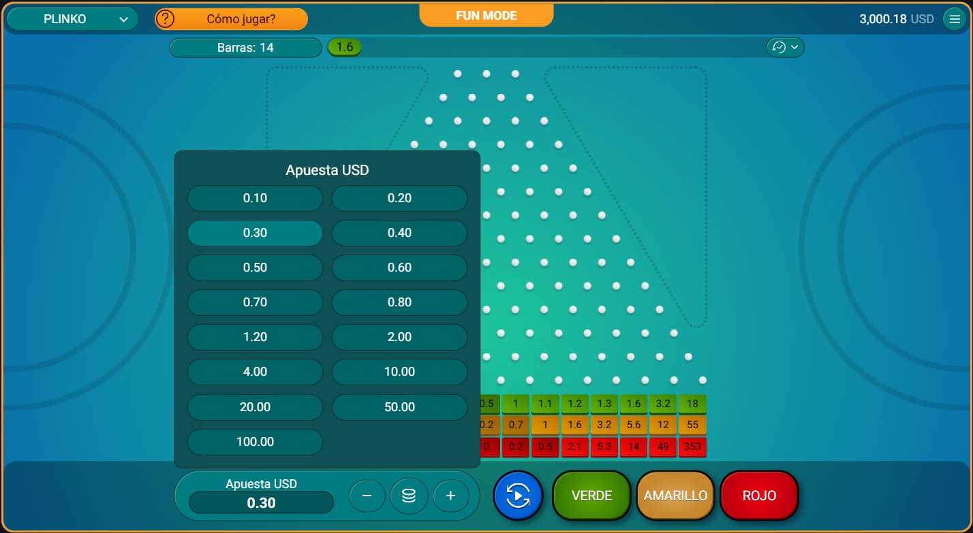973x533 pixels.
Task: Choose the 0.80 bet option
Action: click(x=399, y=302)
